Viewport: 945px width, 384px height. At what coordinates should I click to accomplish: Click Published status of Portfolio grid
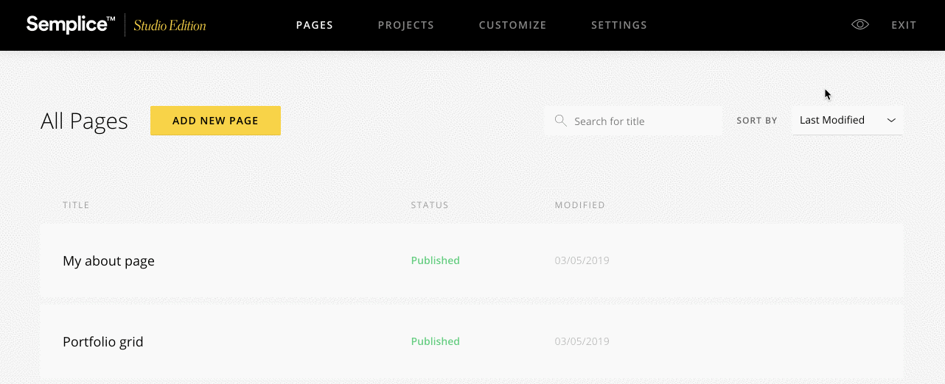click(x=435, y=341)
